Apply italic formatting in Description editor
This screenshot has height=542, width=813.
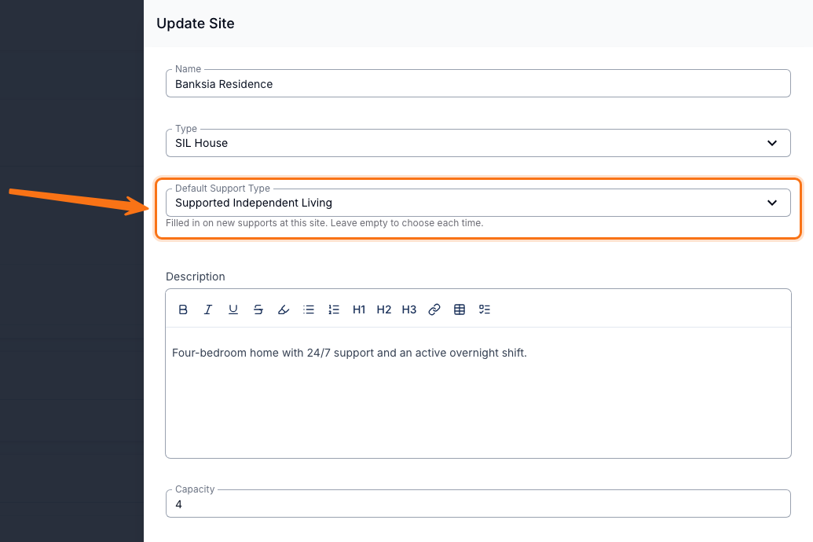[x=208, y=309]
